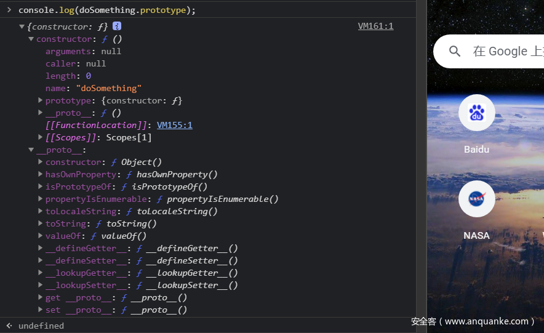Open the VM155:1 function location link
Screen dimensions: 544x333
(x=175, y=125)
